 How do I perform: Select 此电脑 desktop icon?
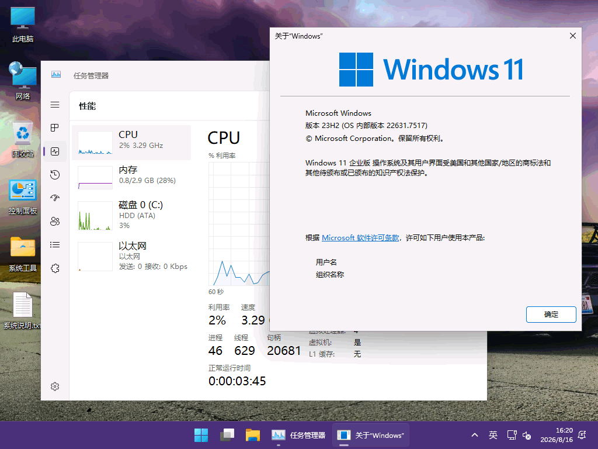[x=23, y=25]
